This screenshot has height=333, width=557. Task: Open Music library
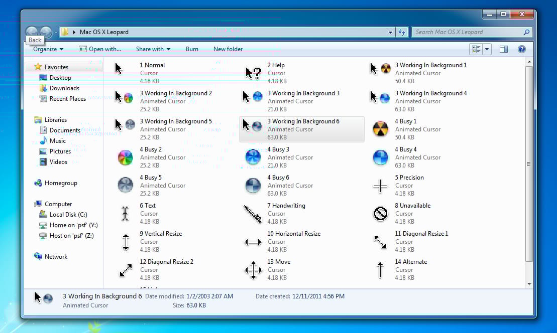58,141
